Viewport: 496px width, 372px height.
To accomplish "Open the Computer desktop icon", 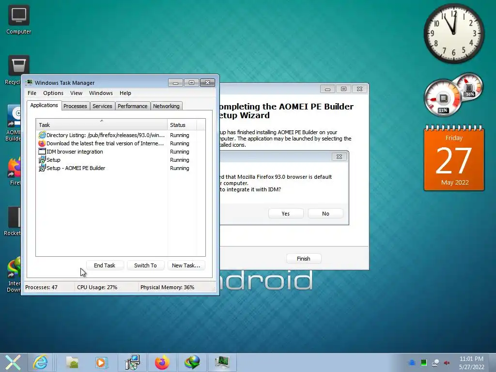I will (19, 19).
